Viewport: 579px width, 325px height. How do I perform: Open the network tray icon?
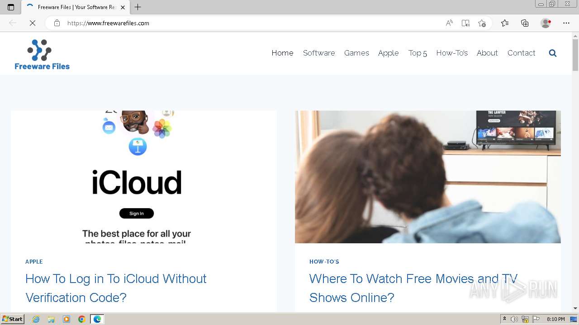525,319
